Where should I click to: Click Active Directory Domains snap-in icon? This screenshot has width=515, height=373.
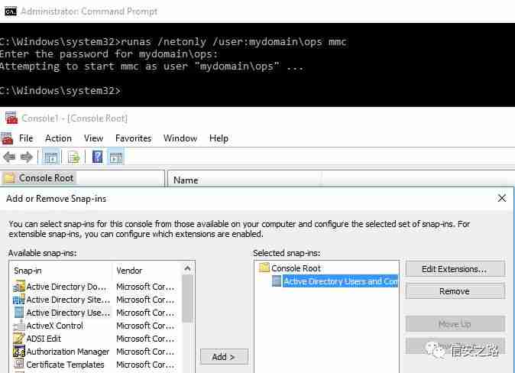[x=19, y=287]
